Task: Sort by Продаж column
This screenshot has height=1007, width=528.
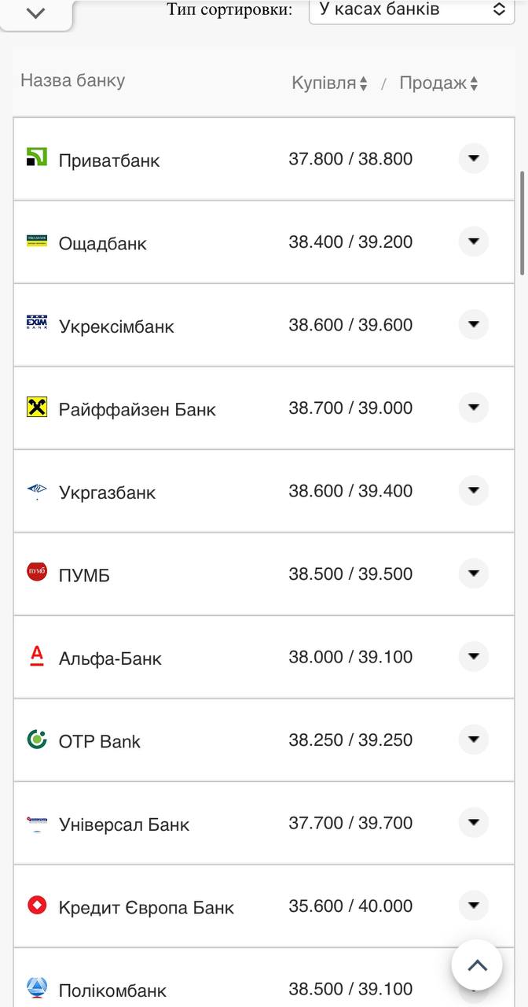Action: (438, 83)
